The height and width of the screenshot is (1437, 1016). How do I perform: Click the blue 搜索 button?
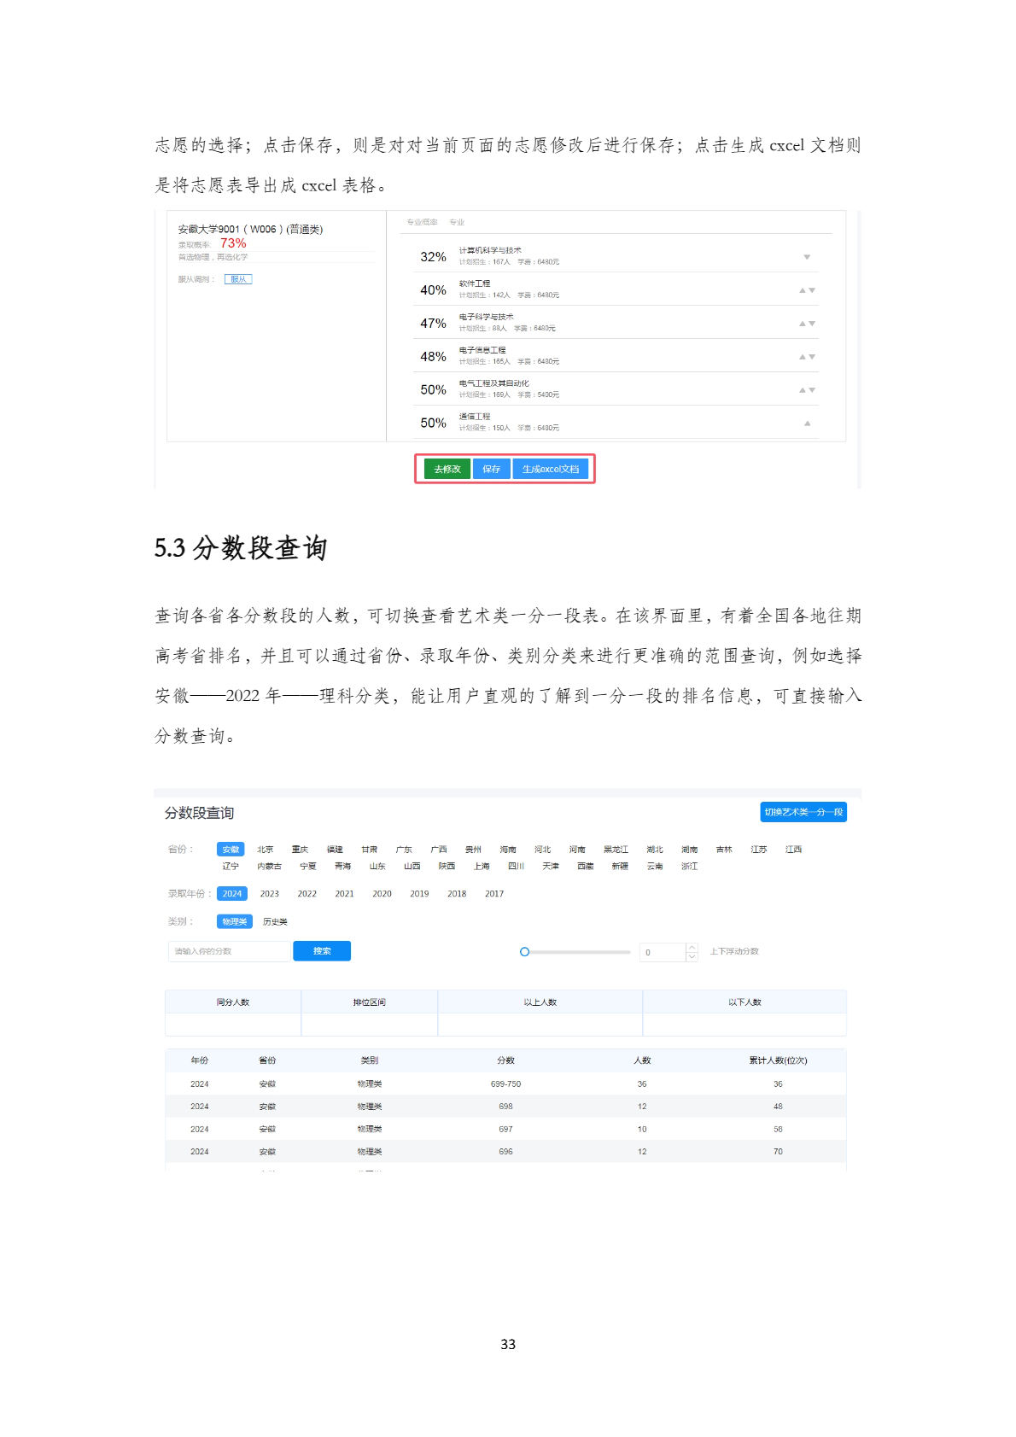click(322, 951)
